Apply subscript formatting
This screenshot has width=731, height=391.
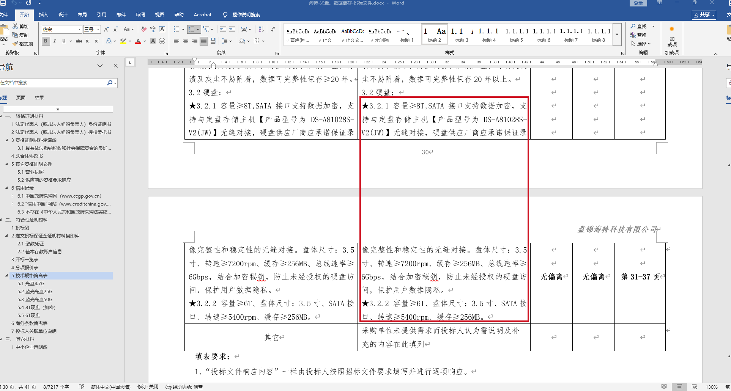pos(88,41)
